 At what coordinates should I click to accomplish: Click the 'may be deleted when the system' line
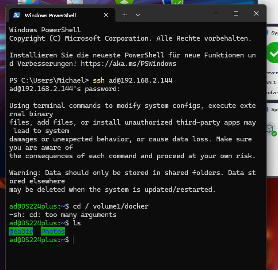point(112,190)
